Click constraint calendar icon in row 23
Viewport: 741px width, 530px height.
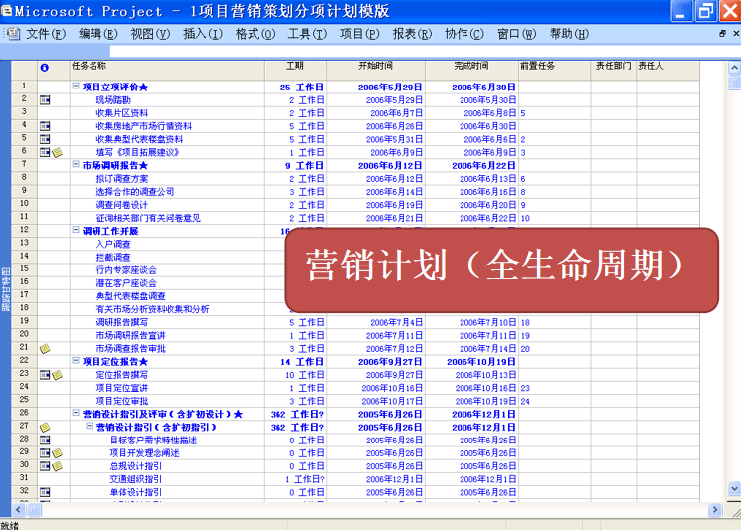(x=45, y=375)
